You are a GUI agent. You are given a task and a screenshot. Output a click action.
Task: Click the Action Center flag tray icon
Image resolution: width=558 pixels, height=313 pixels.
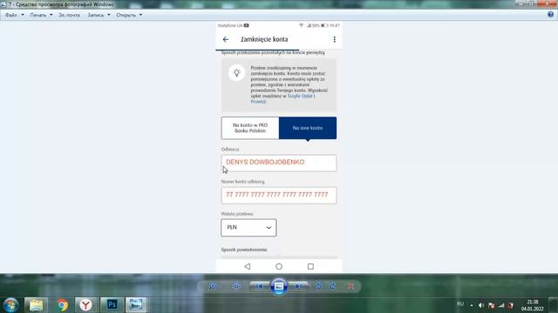491,305
